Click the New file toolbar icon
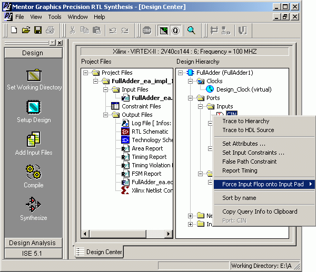Viewport: 316px width, 272px height. click(14, 31)
